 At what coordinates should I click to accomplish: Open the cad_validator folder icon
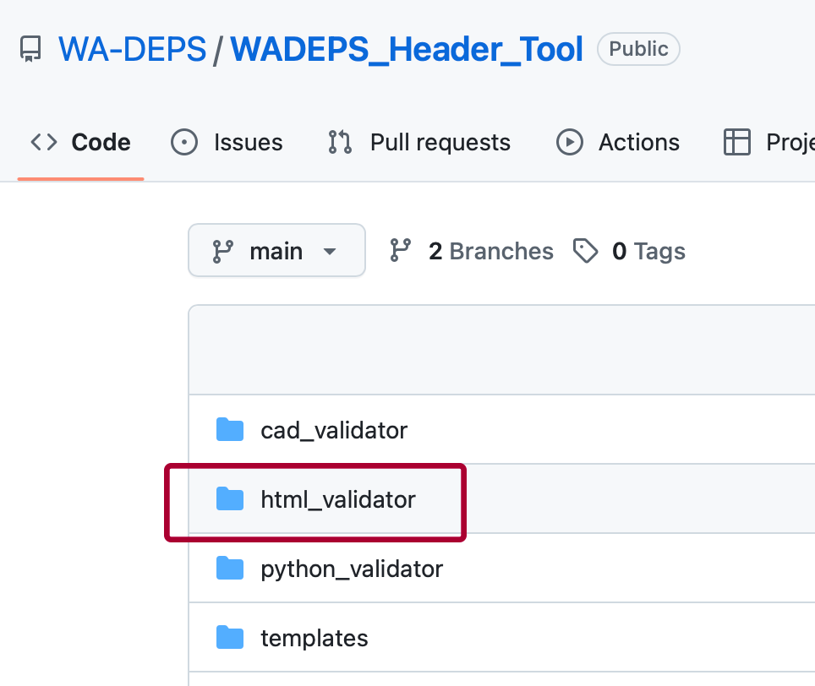click(x=229, y=429)
